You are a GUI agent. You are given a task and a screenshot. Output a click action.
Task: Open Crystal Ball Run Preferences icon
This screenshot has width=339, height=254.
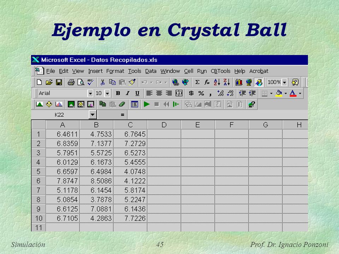click(x=135, y=104)
